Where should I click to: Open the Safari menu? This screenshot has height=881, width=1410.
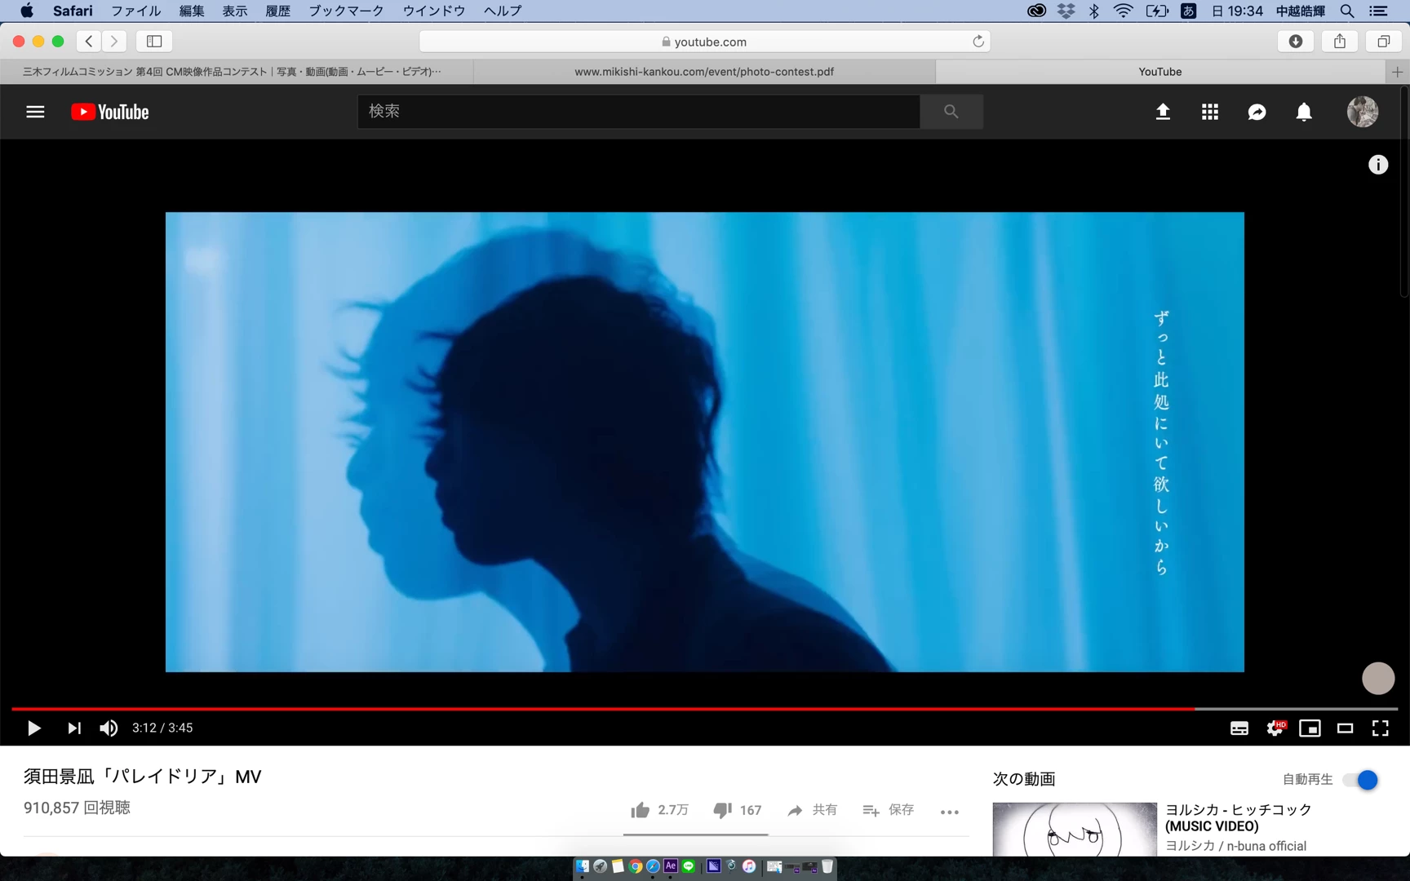pyautogui.click(x=73, y=11)
